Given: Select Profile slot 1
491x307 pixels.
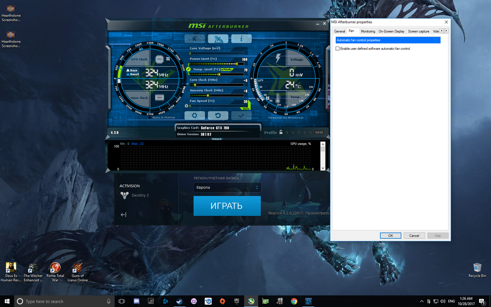Looking at the screenshot, I should pos(287,132).
